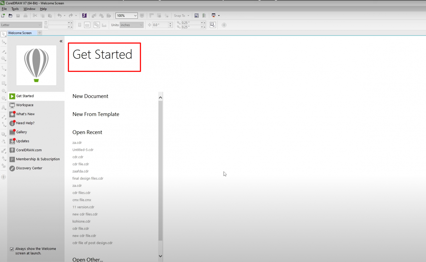The image size is (426, 262).
Task: Open recent file kohione.cdr
Action: 82,221
